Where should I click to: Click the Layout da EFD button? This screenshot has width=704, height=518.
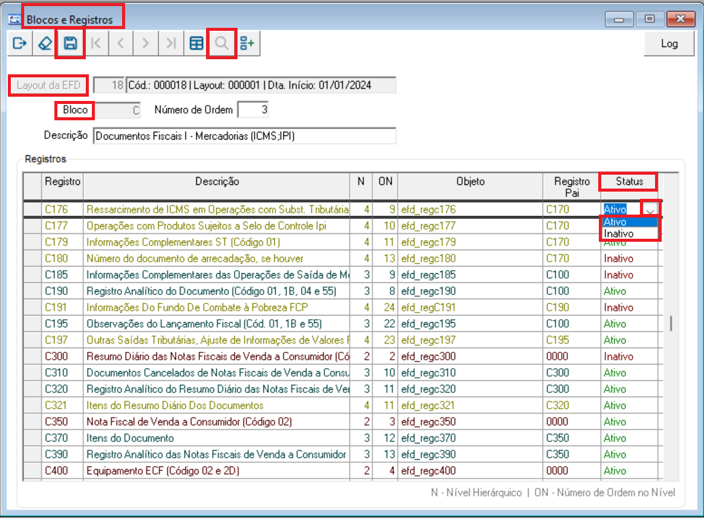coord(48,85)
